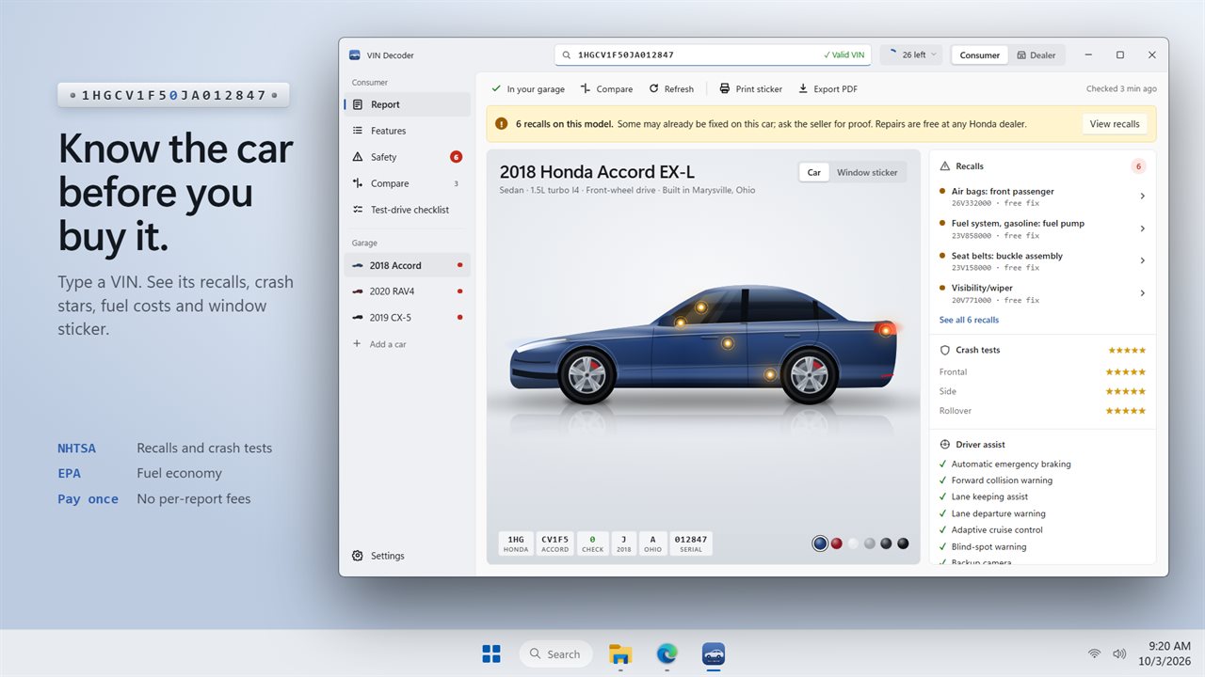The height and width of the screenshot is (677, 1205).
Task: Click Export PDF in toolbar
Action: click(828, 89)
